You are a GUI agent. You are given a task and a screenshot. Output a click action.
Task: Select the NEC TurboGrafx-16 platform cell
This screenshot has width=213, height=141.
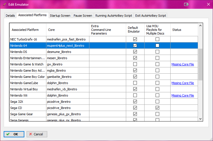28,39
